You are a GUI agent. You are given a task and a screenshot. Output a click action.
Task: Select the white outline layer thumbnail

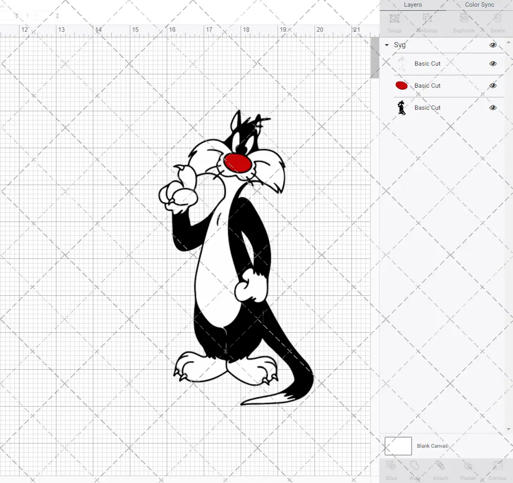coord(402,64)
